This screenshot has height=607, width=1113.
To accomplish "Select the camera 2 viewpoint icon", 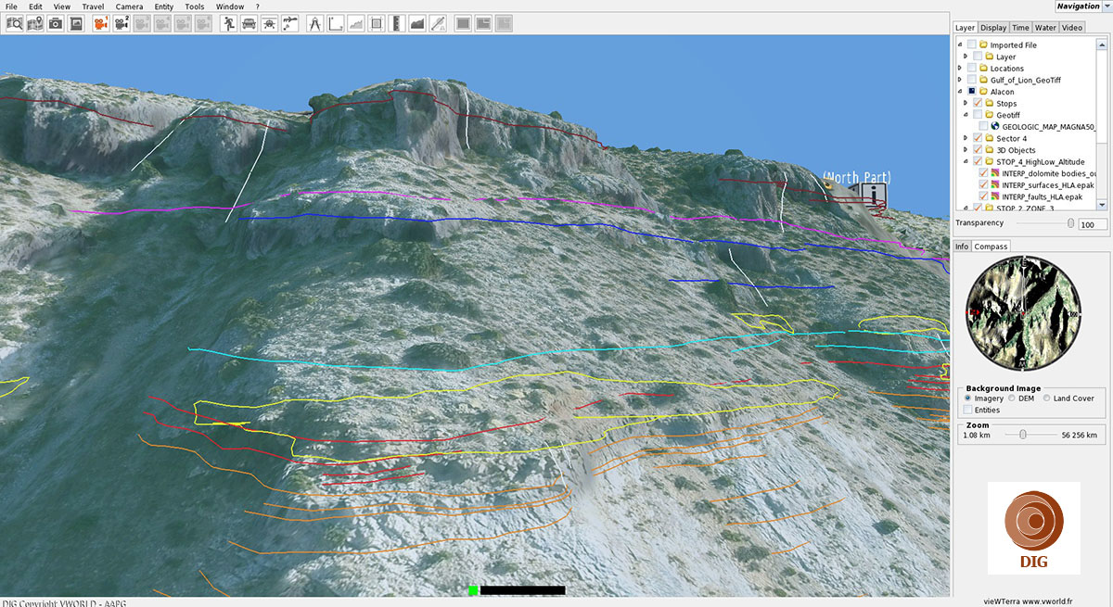I will (121, 23).
